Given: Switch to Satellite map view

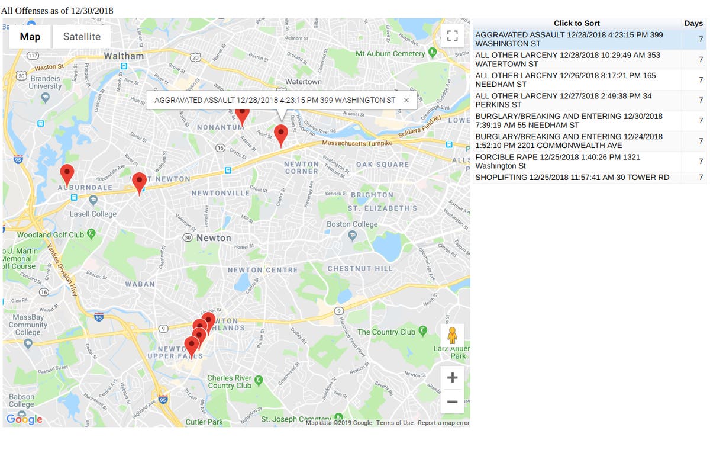Looking at the screenshot, I should [x=82, y=37].
